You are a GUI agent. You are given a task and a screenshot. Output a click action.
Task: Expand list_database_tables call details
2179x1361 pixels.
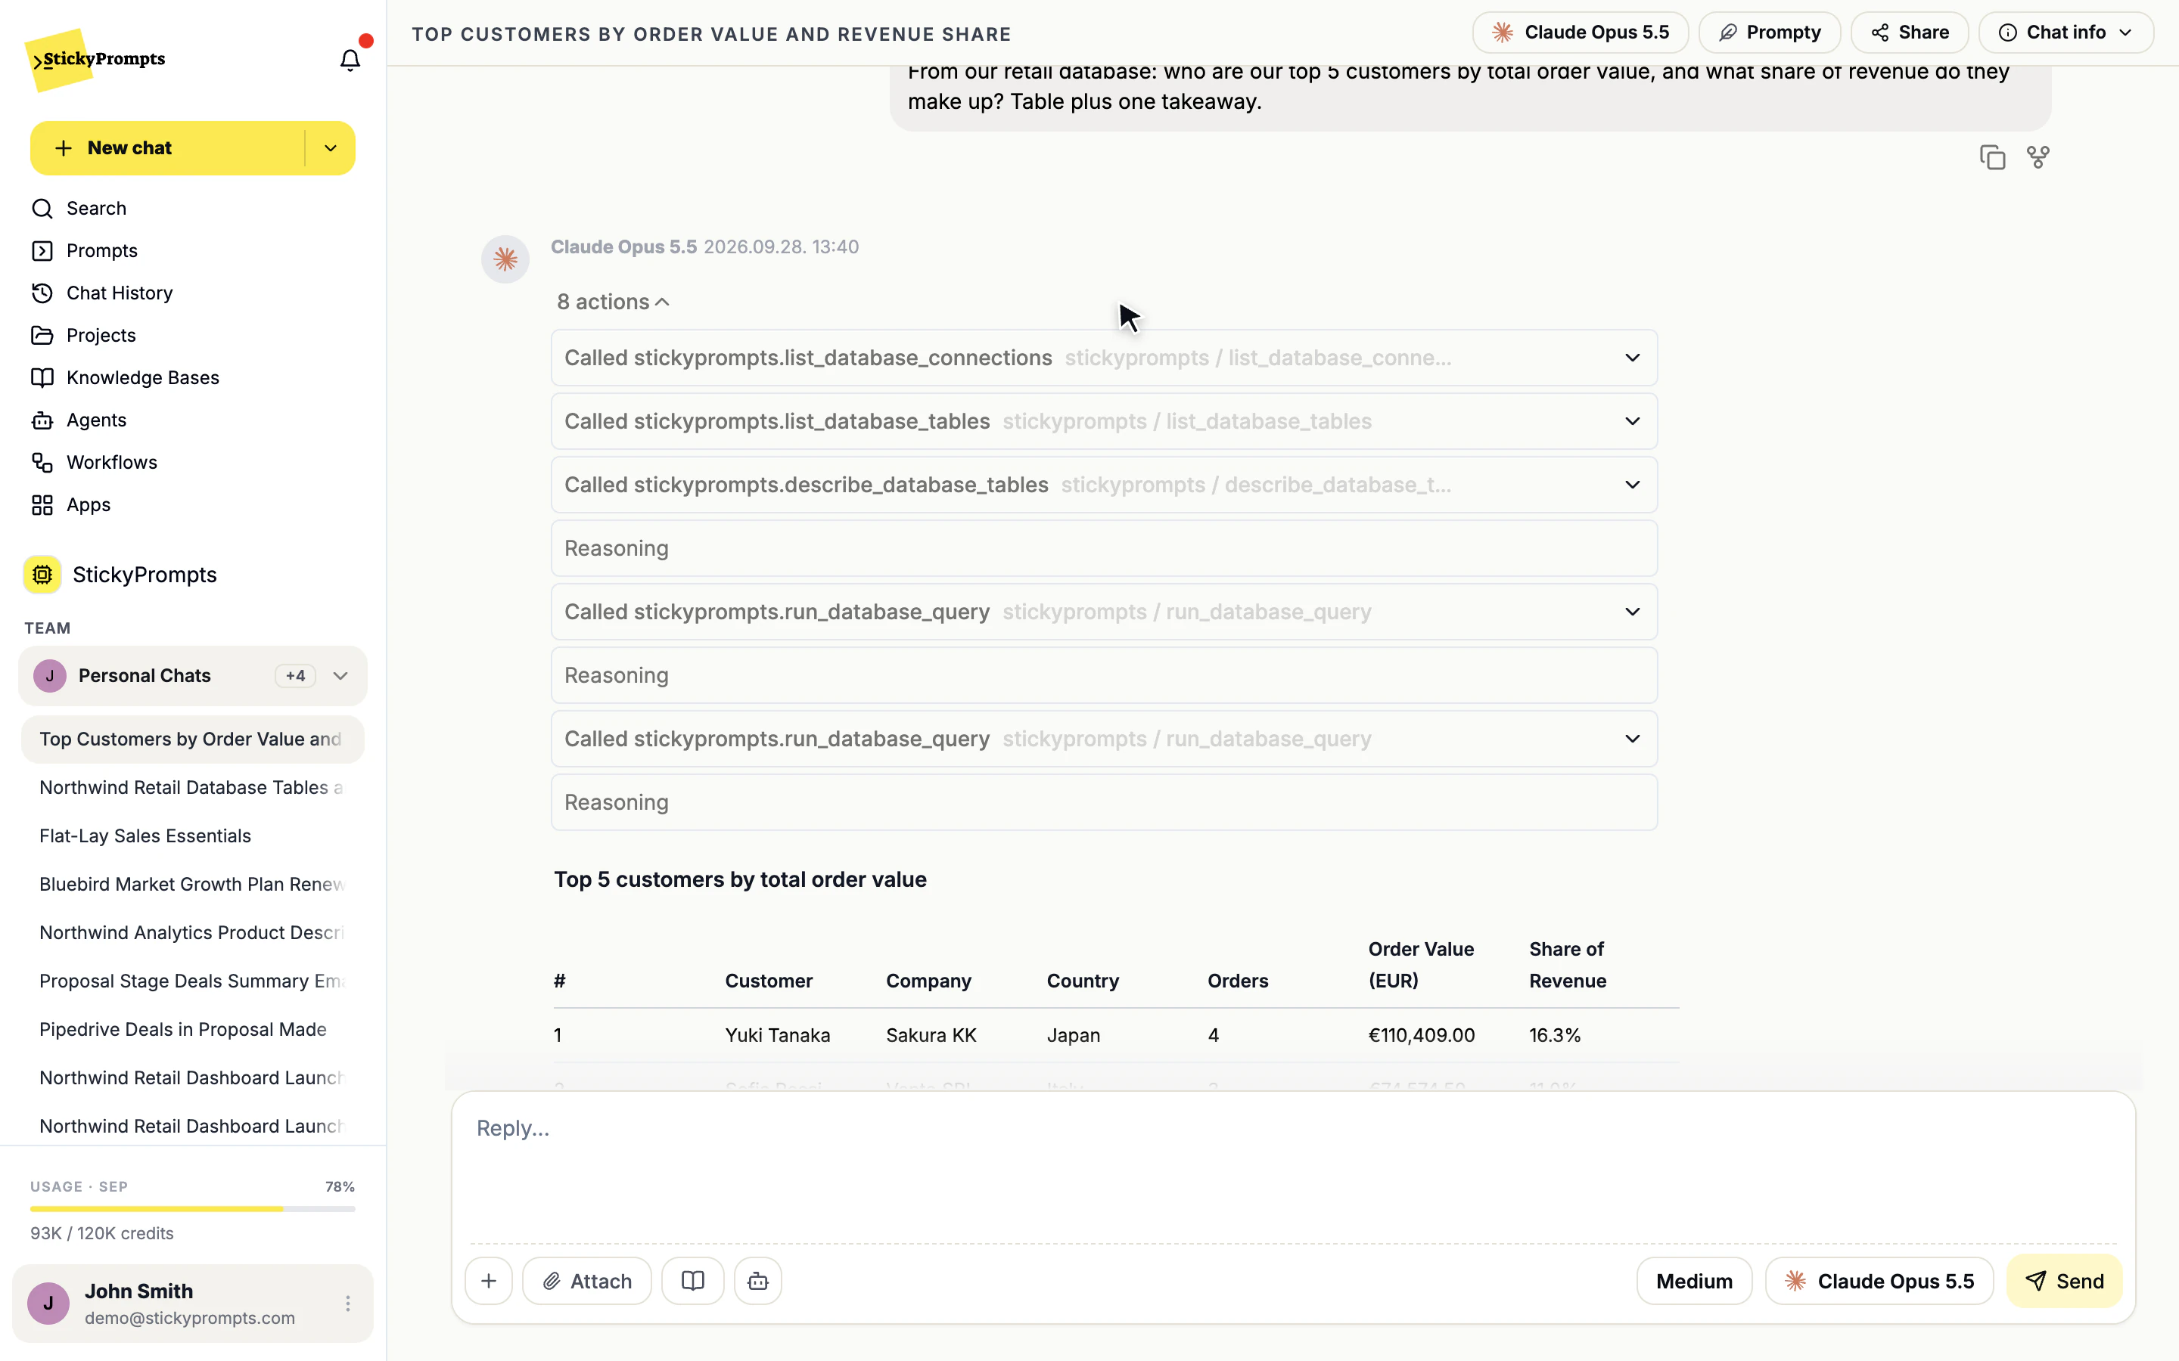pos(1104,421)
